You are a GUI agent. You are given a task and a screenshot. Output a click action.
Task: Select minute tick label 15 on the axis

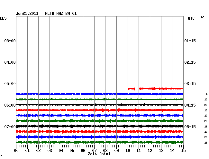pos(183,151)
